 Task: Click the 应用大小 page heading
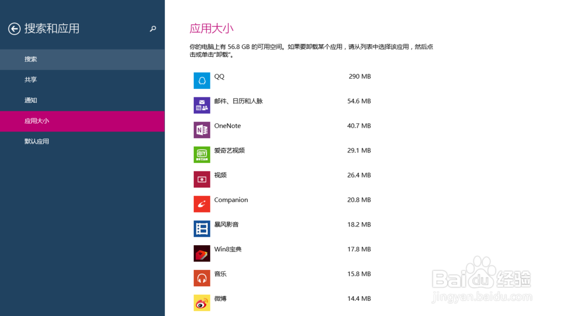212,29
